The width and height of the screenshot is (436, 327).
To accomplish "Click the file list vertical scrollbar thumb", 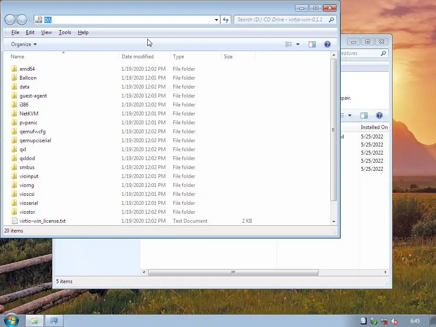I will (334, 129).
